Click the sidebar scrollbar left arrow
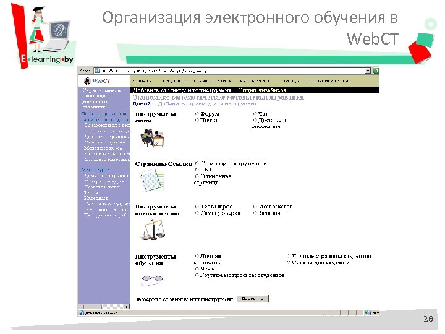The width and height of the screenshot is (445, 334). (82, 307)
